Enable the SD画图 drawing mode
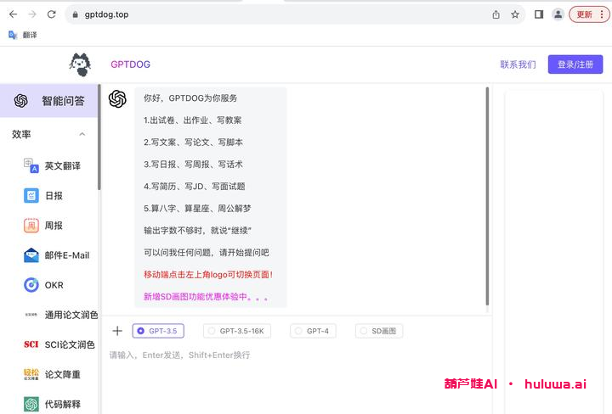This screenshot has width=612, height=414. point(379,331)
